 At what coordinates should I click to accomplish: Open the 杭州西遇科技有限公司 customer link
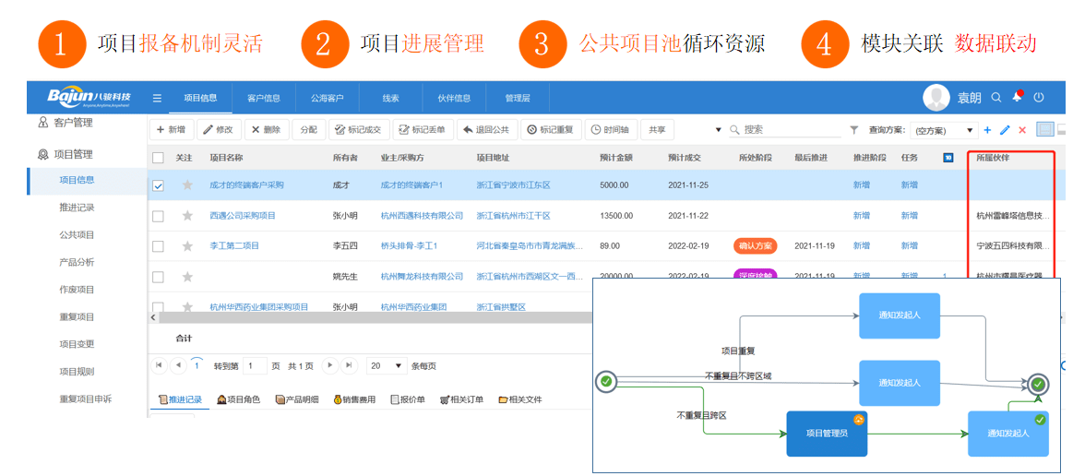click(422, 216)
